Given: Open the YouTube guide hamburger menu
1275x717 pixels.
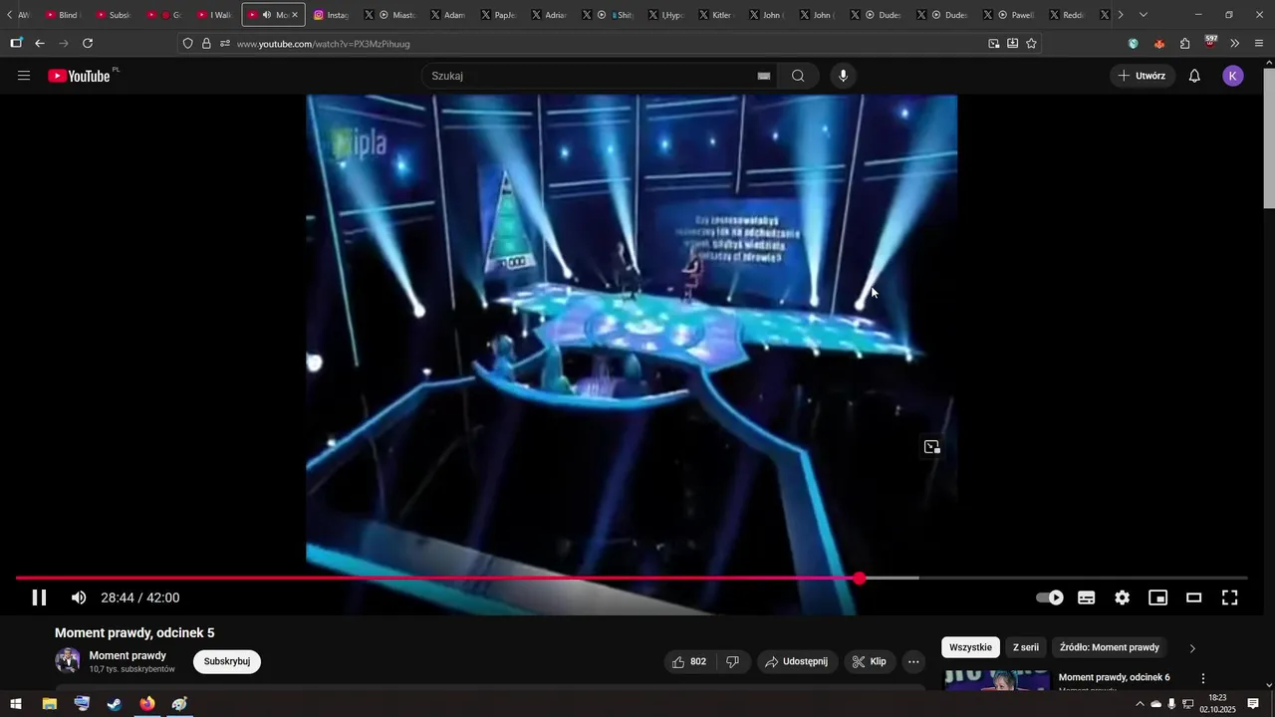Looking at the screenshot, I should [x=24, y=76].
